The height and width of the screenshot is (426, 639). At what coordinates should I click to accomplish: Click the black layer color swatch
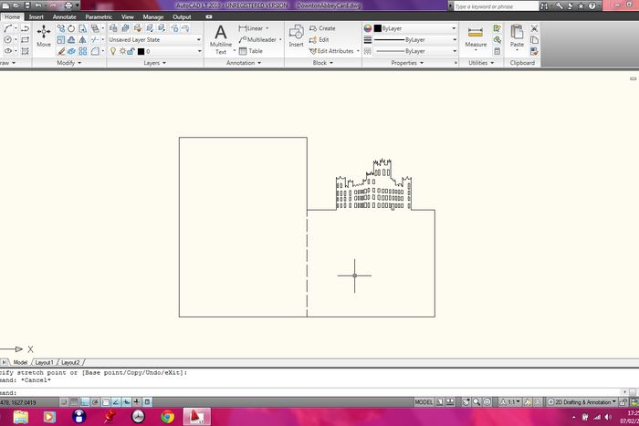(141, 51)
